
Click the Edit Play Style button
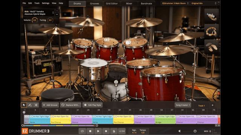[93, 105]
